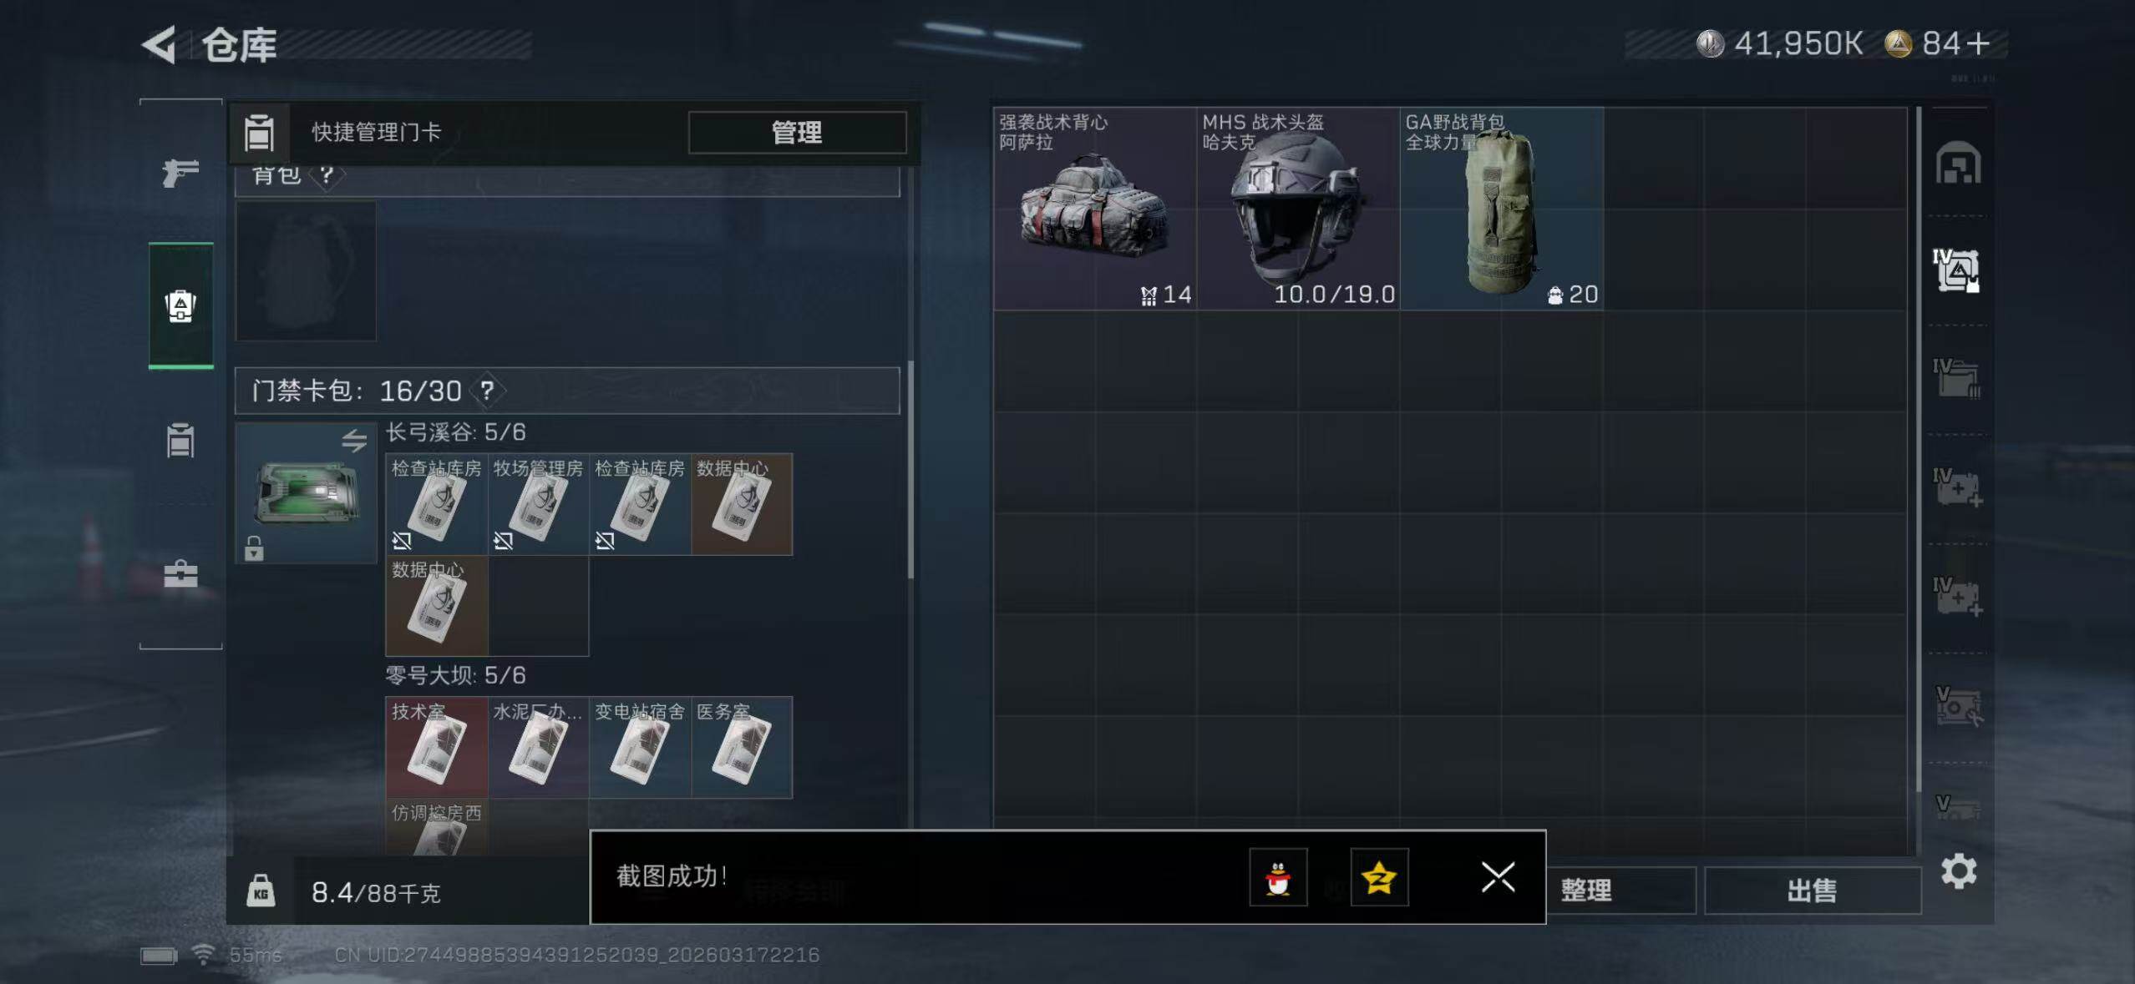This screenshot has height=984, width=2135.
Task: Toggle the key card case swap arrows
Action: tap(354, 440)
